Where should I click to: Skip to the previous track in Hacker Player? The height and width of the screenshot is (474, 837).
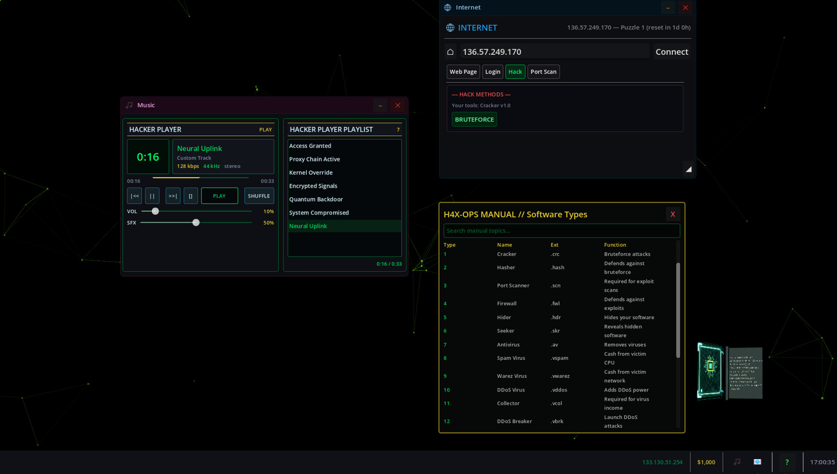coord(135,196)
